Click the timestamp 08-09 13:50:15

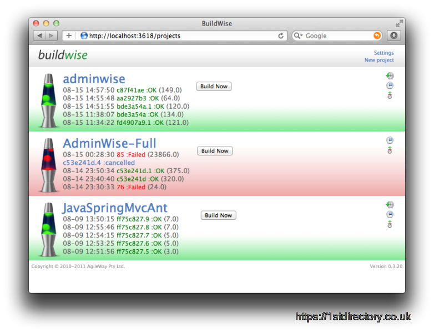click(89, 219)
